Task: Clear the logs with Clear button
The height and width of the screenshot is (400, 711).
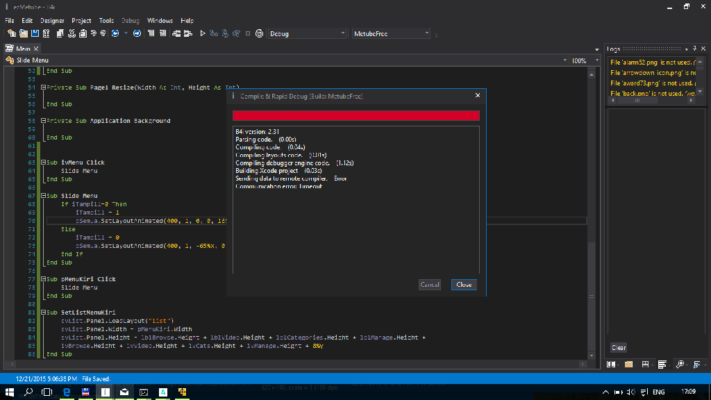Action: tap(618, 347)
